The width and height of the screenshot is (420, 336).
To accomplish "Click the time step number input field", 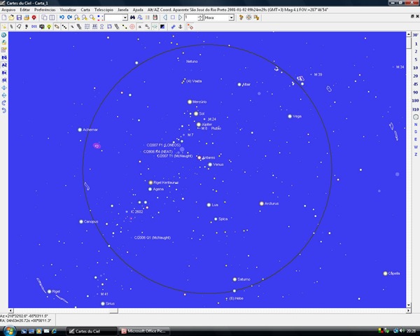I will point(191,18).
